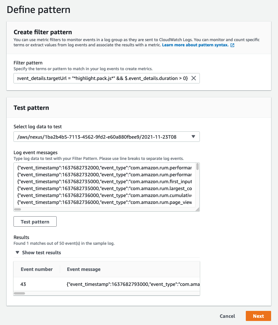This screenshot has height=325, width=278.
Task: Clear the filter pattern using the X icon
Action: (x=194, y=78)
